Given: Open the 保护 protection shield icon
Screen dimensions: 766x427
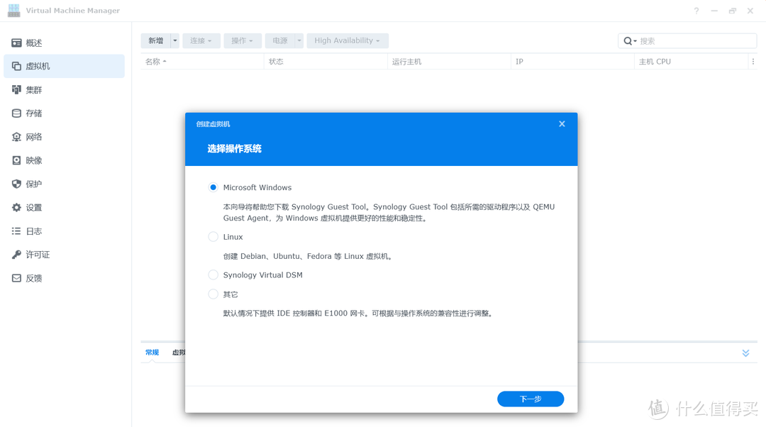Looking at the screenshot, I should [16, 184].
